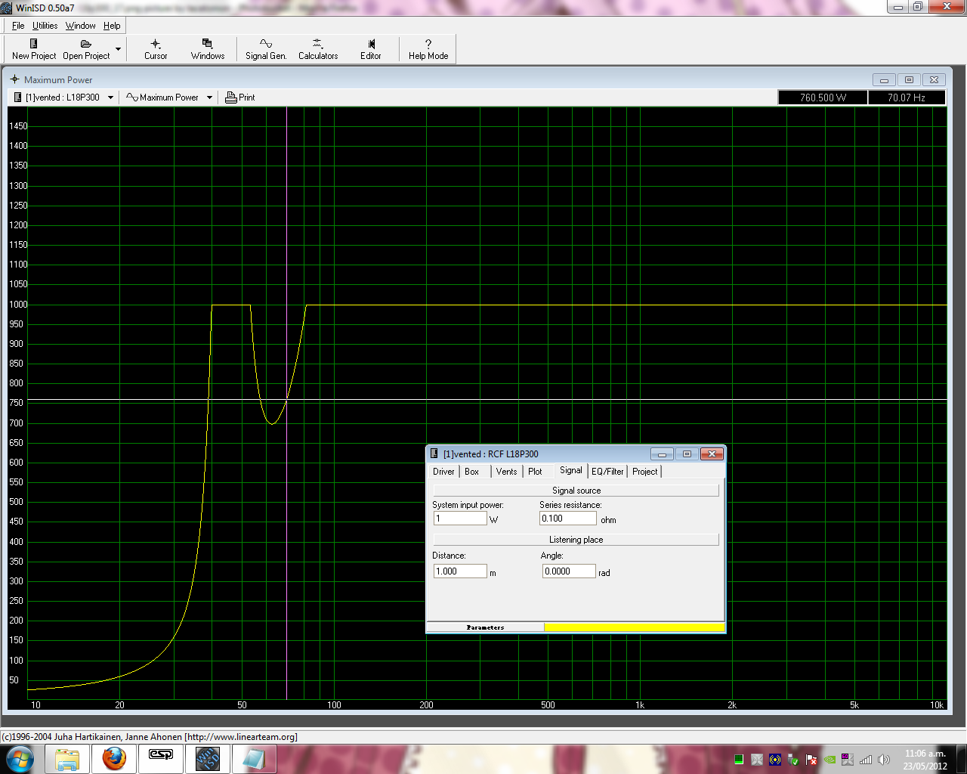Open Firefox from the taskbar
Viewport: 967px width, 774px height.
tap(114, 758)
